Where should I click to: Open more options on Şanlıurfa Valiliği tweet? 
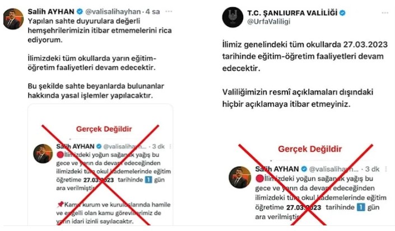pyautogui.click(x=385, y=13)
